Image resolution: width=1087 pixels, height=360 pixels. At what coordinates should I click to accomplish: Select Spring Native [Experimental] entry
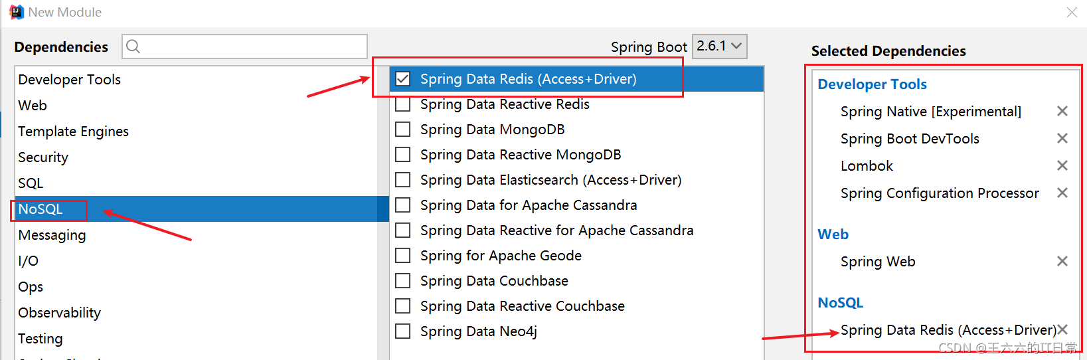(x=930, y=112)
